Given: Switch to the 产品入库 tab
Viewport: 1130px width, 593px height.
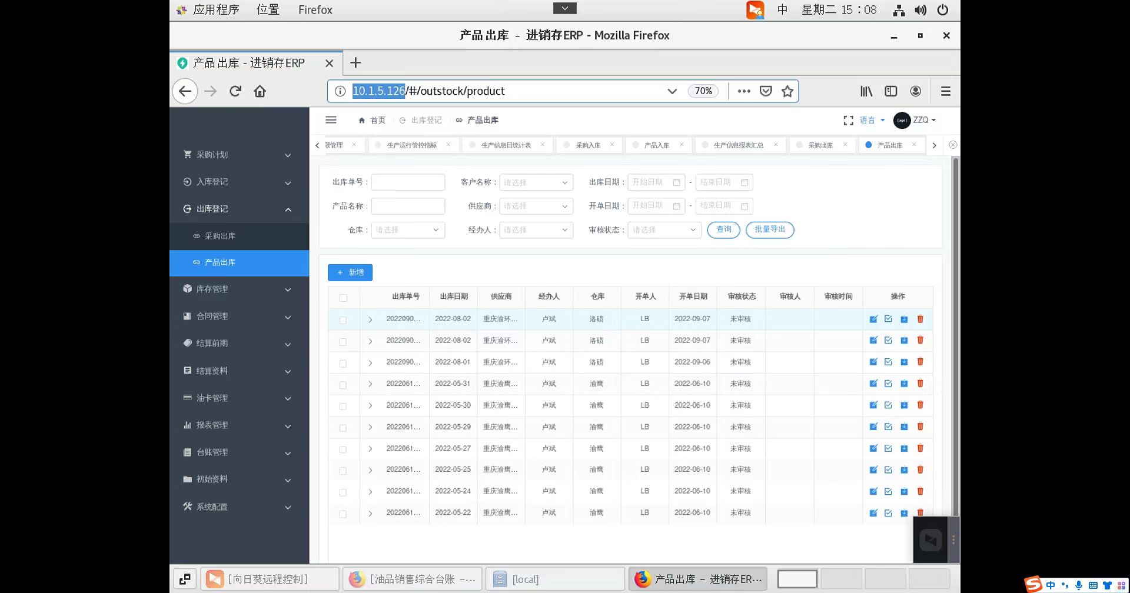Looking at the screenshot, I should pyautogui.click(x=657, y=145).
